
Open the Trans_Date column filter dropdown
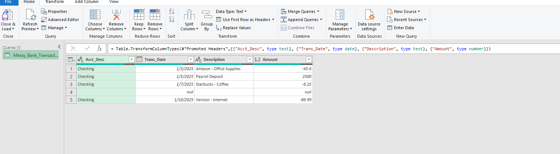[x=190, y=59]
